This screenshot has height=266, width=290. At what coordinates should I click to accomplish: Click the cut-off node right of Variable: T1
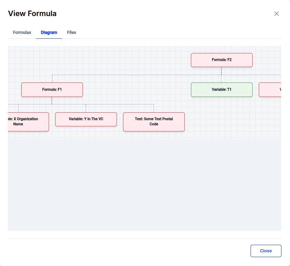click(x=270, y=90)
